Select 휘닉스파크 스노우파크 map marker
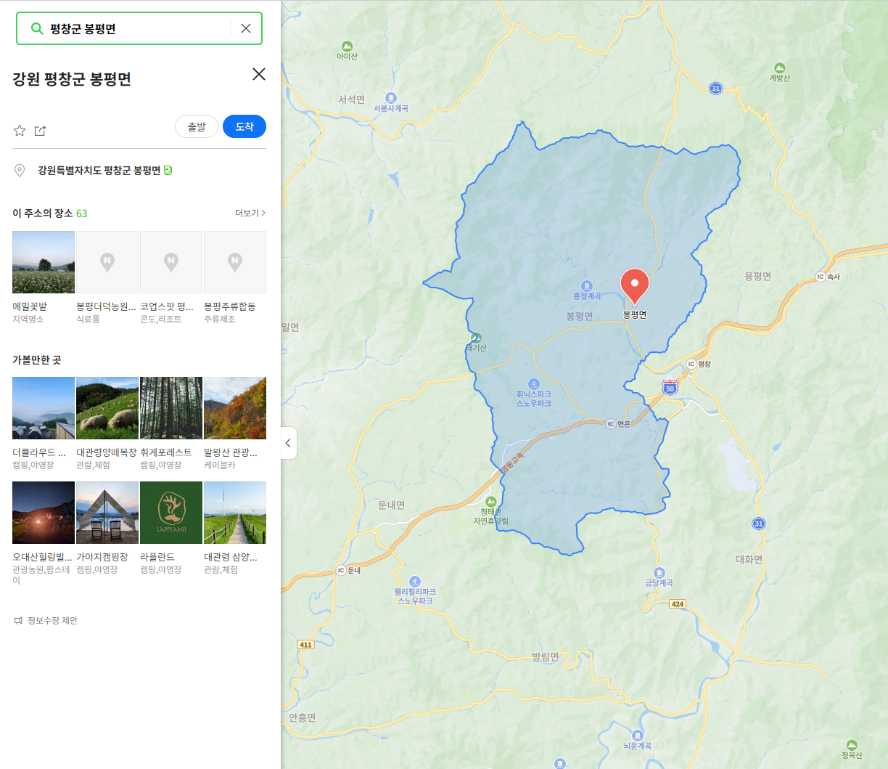Viewport: 888px width, 769px height. pos(533,384)
